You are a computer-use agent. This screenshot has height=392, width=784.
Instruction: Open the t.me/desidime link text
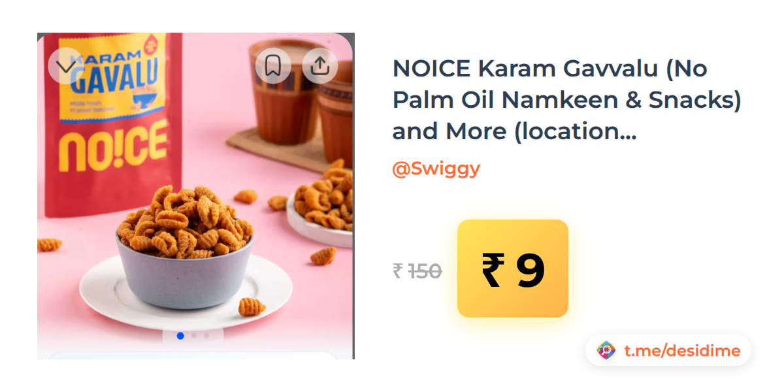click(682, 351)
